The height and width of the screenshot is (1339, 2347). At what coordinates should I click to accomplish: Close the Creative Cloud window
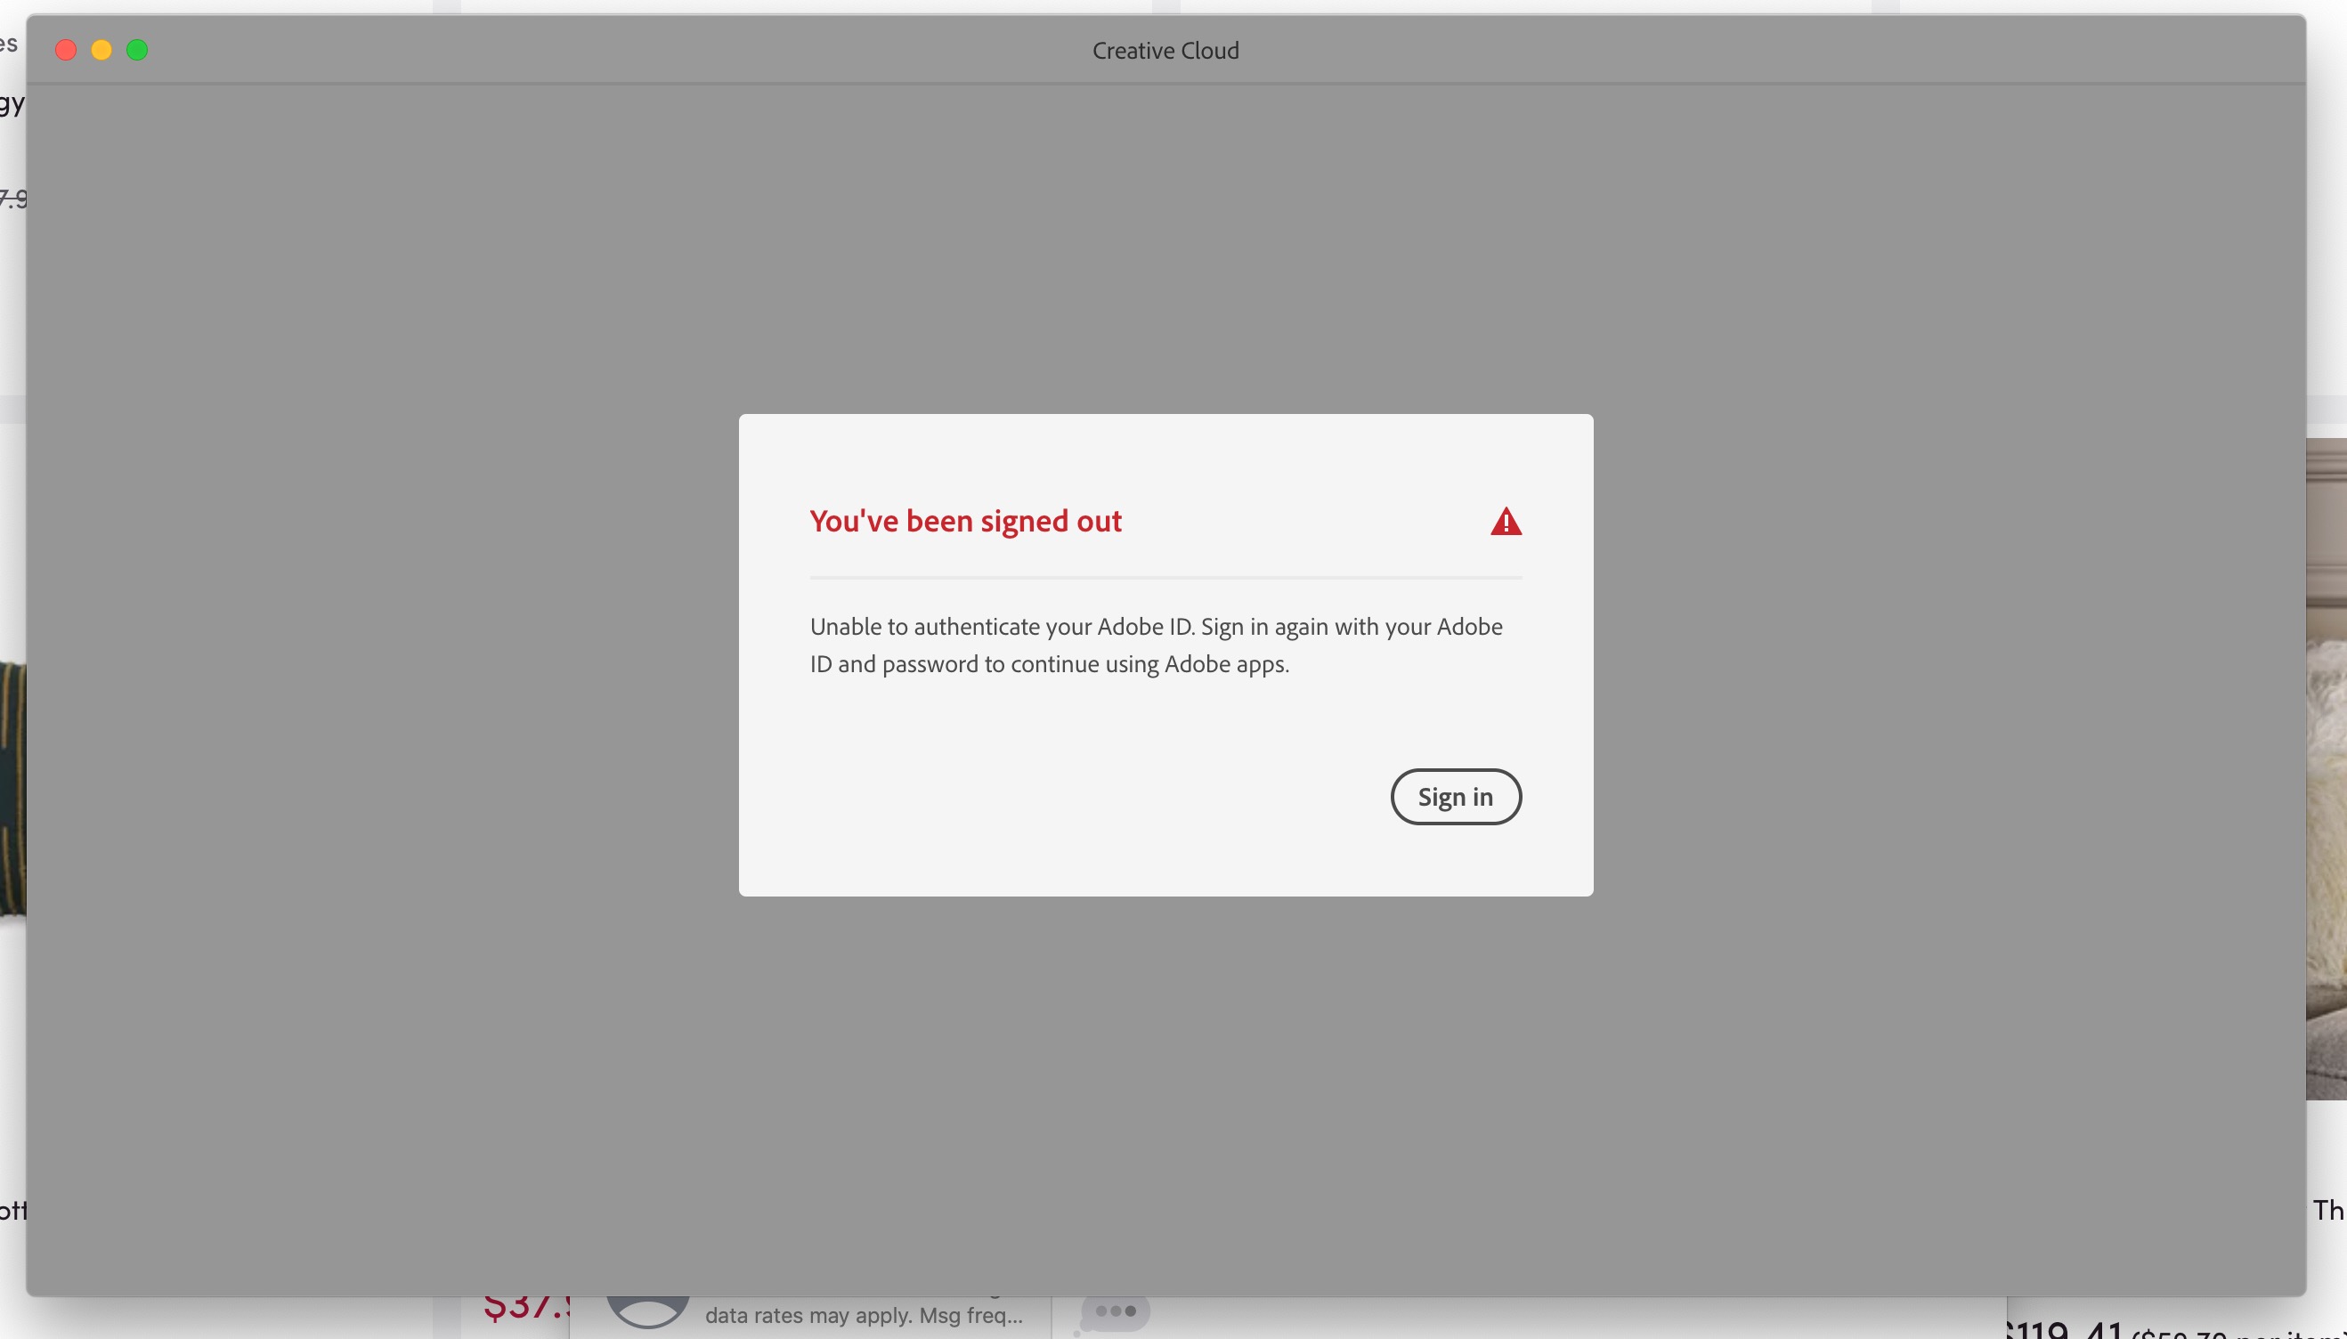(x=65, y=49)
